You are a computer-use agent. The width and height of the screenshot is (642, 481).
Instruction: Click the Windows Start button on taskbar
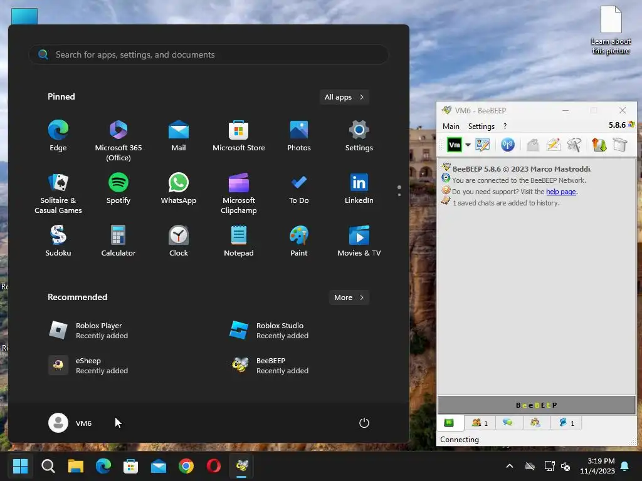20,466
